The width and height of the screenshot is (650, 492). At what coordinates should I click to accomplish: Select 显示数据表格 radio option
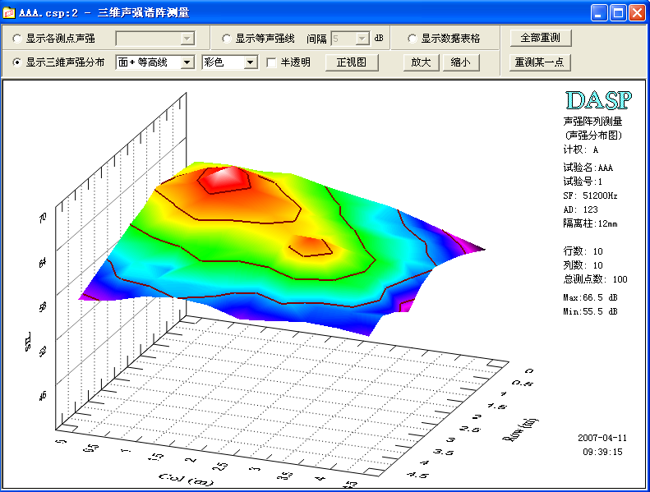point(413,39)
